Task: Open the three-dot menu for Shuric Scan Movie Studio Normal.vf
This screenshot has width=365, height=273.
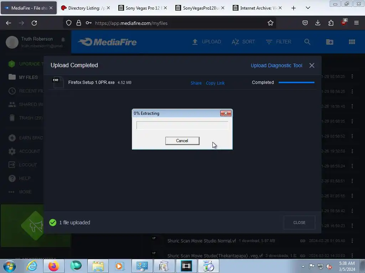Action: (x=352, y=241)
